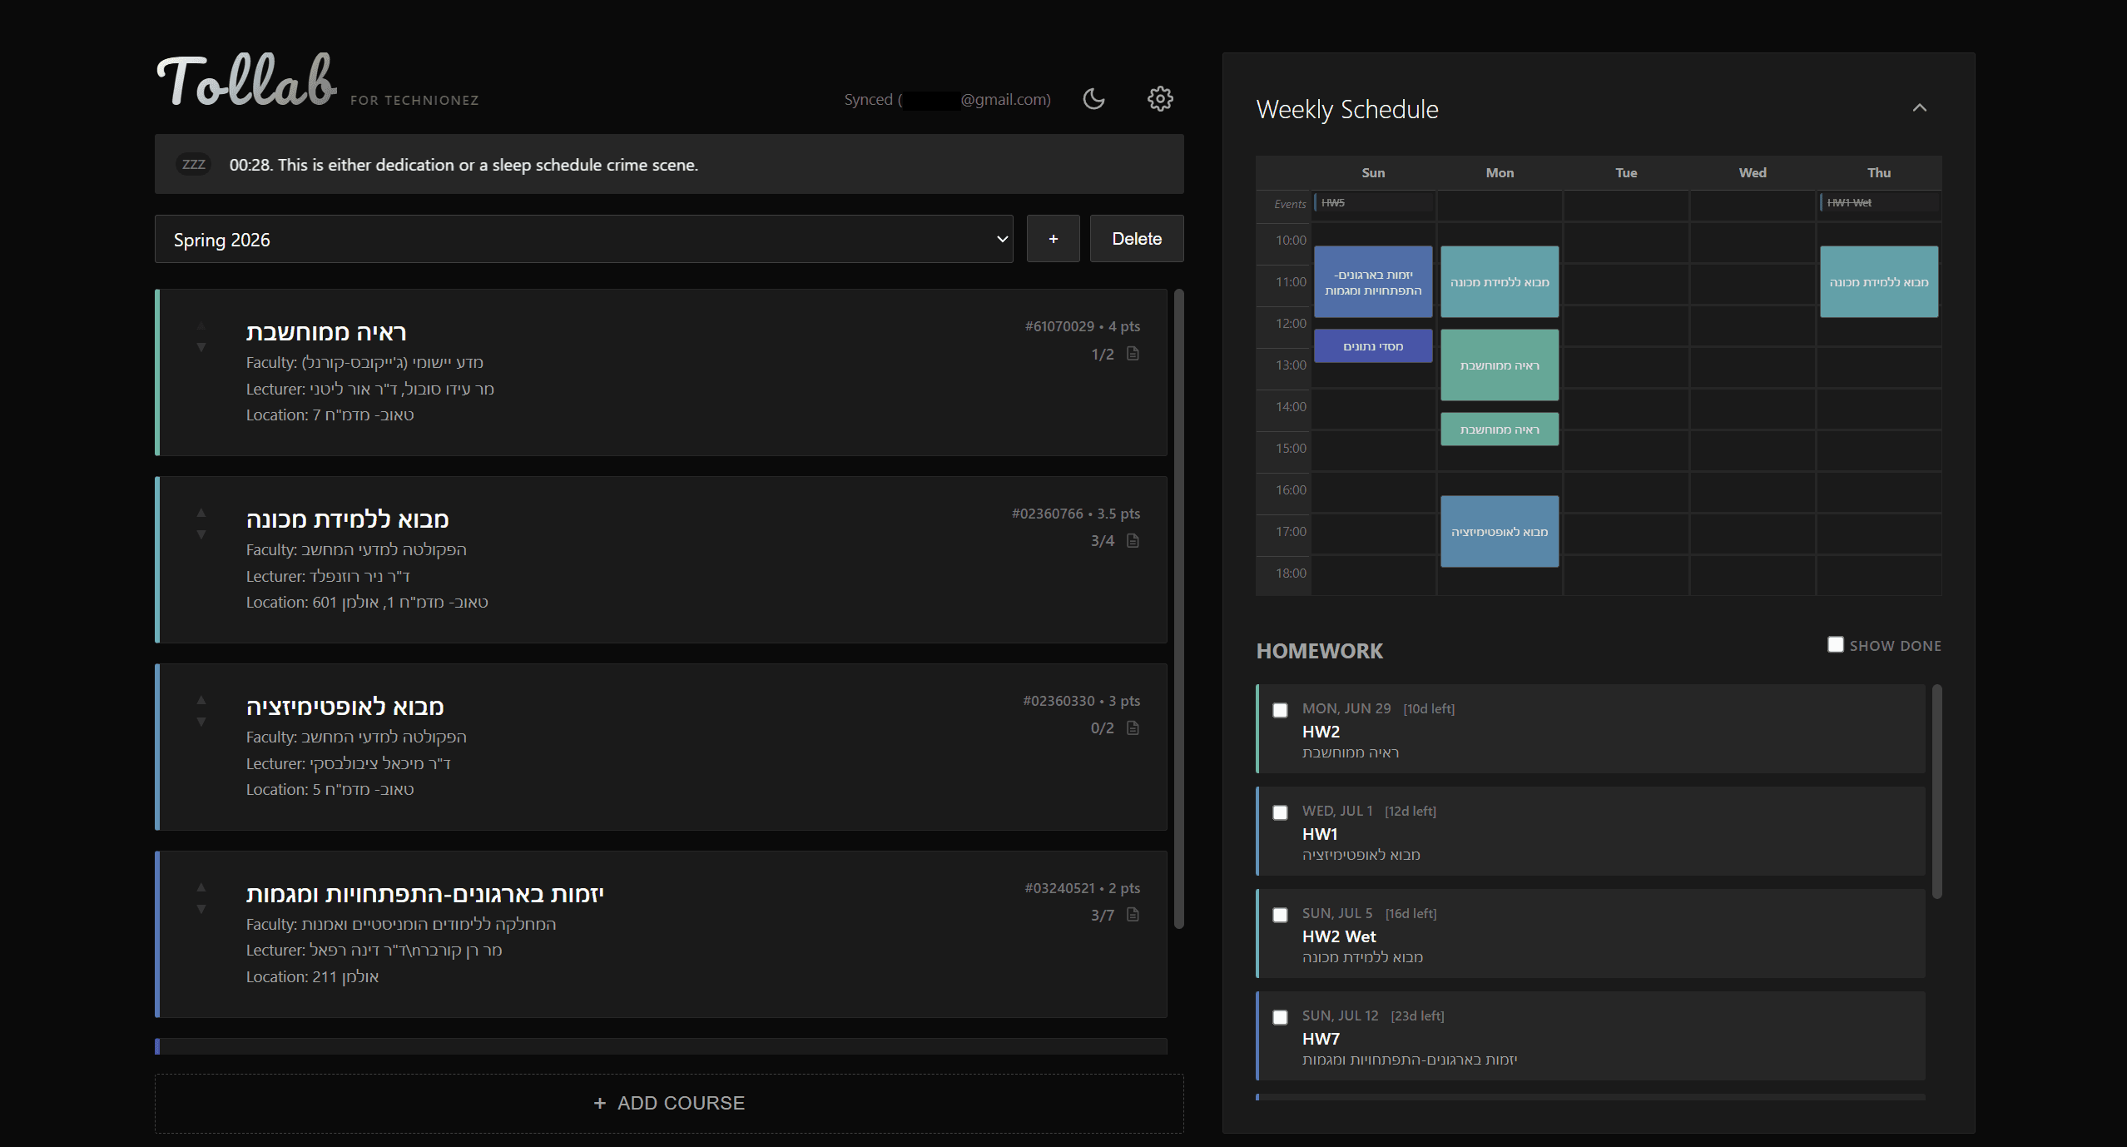Screen dimensions: 2127x1147
Task: Move course #02360766 down with arrow
Action: [201, 534]
